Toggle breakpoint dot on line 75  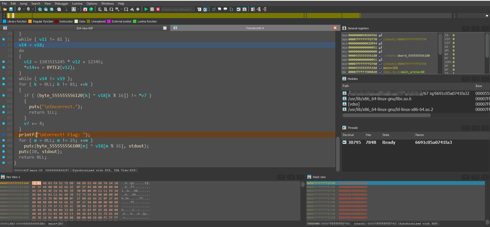(4, 62)
